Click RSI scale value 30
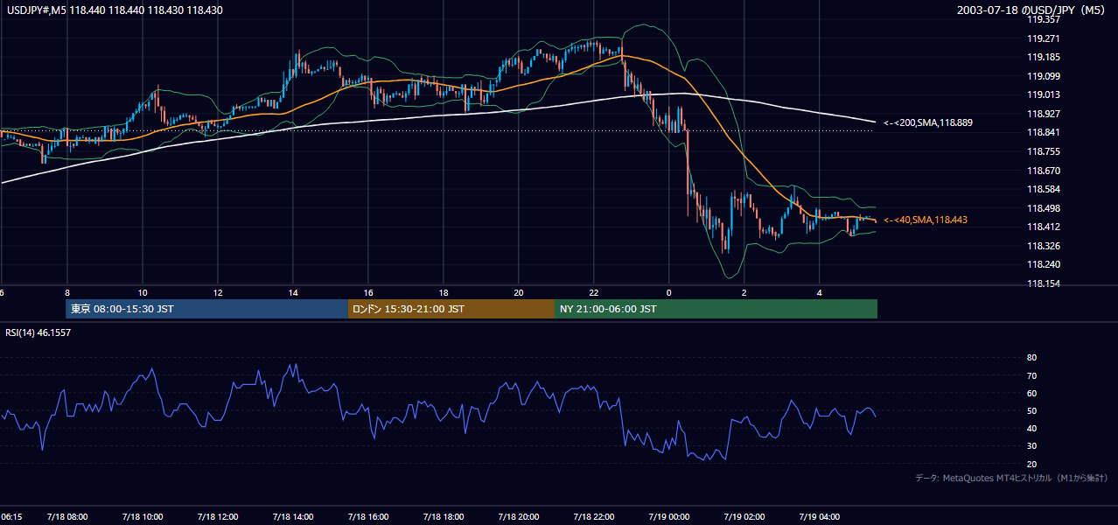 [x=1031, y=445]
